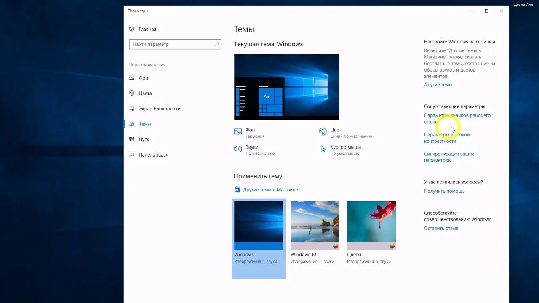The image size is (539, 303).
Task: Click the Текущая тема: Windows heading
Action: click(268, 44)
